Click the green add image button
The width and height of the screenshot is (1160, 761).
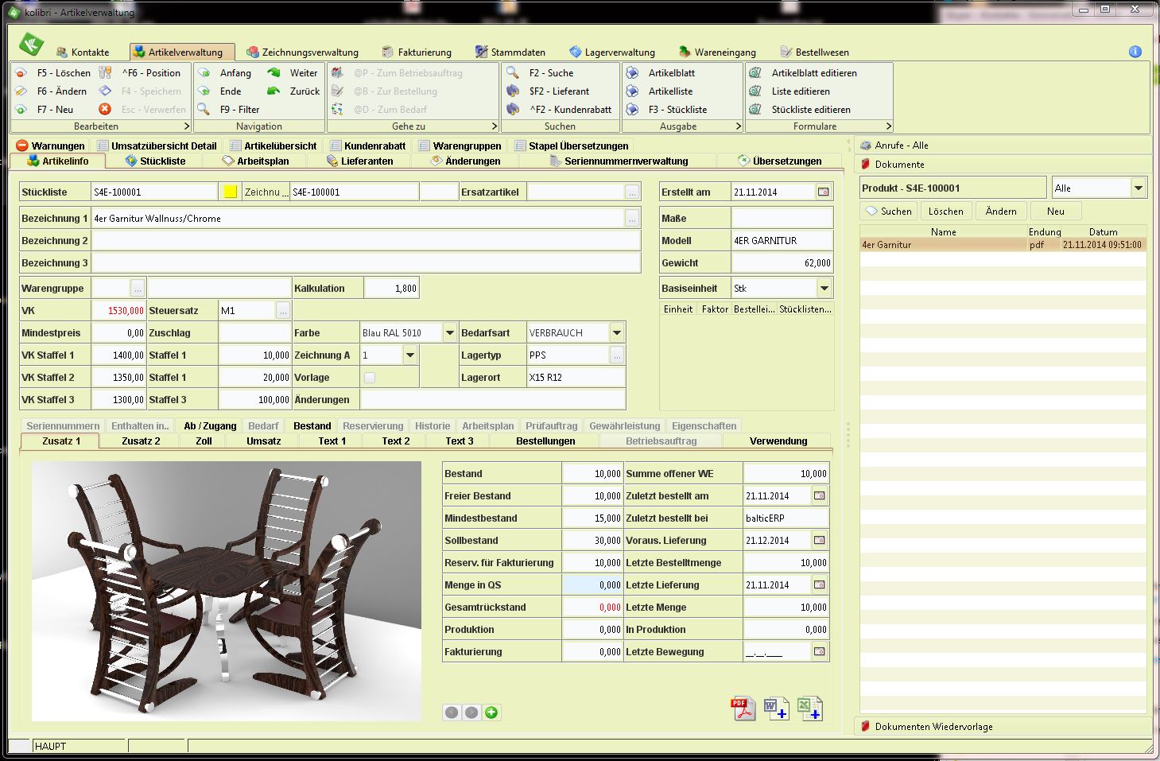tap(491, 712)
